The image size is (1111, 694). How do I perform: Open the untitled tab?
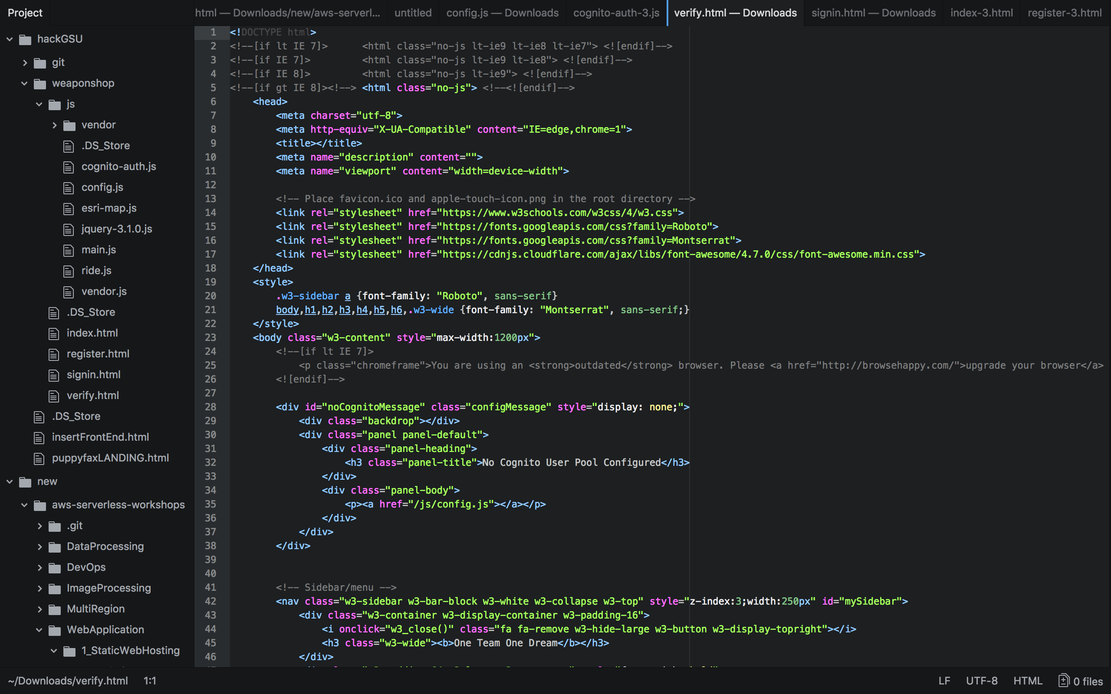point(413,13)
